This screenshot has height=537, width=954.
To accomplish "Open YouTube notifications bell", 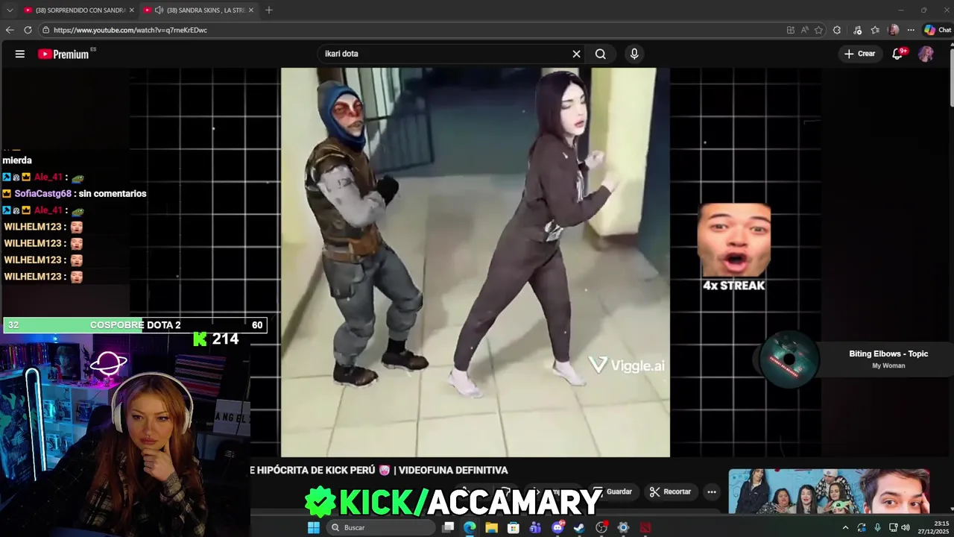I will (x=898, y=54).
